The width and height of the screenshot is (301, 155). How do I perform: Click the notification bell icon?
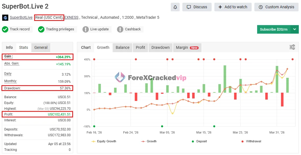click(x=175, y=7)
